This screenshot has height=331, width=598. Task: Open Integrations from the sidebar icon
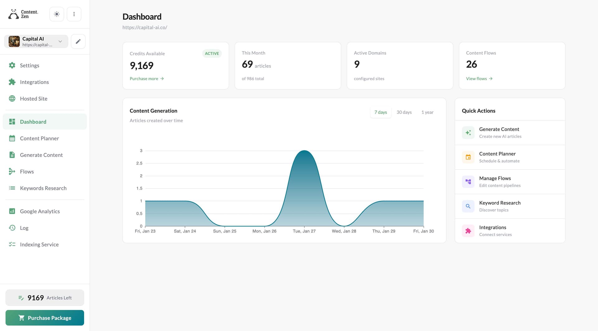[x=12, y=82]
